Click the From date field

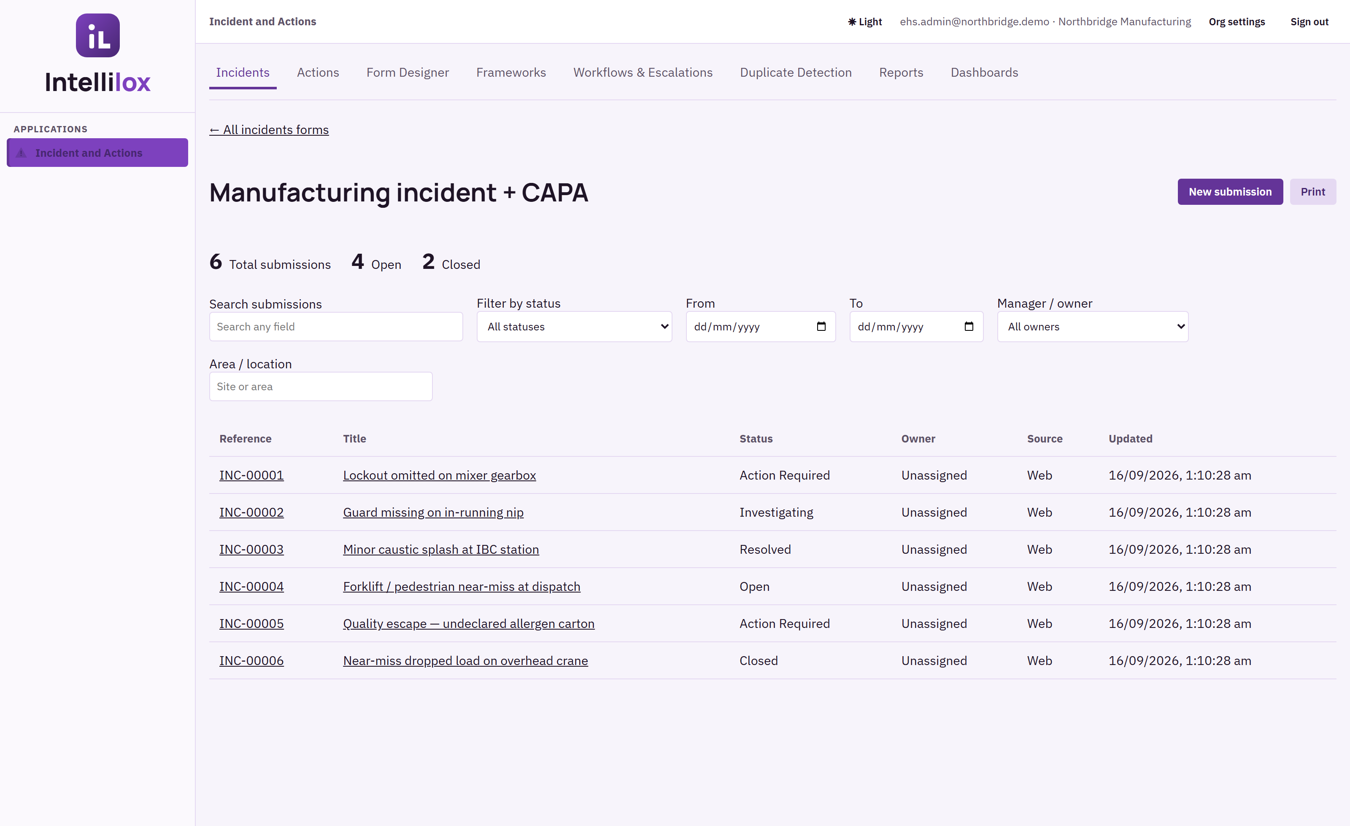coord(761,327)
